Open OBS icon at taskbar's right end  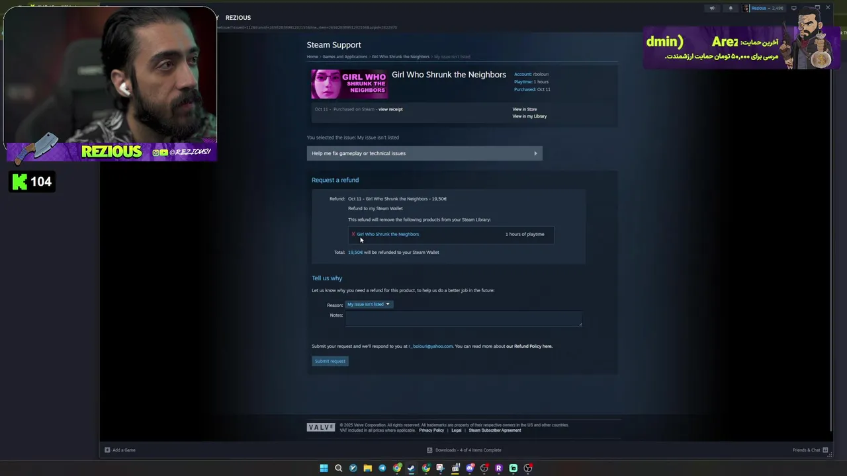[x=528, y=468]
